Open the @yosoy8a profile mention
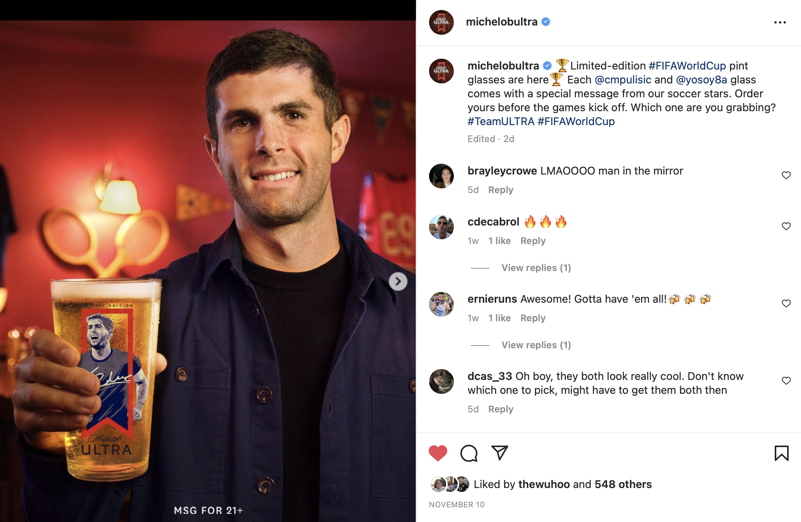801x522 pixels. 702,80
